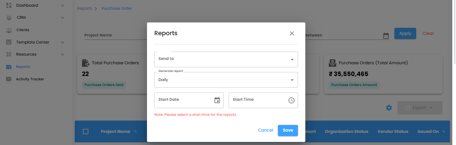
Task: Open the date range calendar icon
Action: [x=386, y=35]
